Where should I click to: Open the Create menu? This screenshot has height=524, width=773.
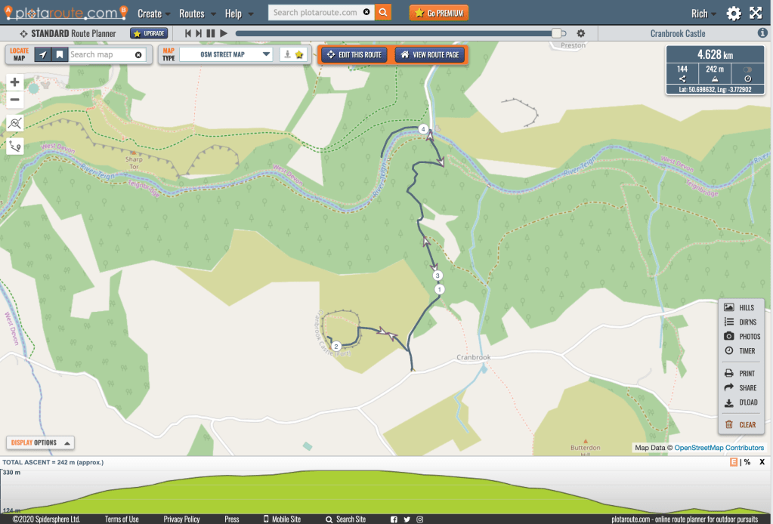[x=153, y=14]
